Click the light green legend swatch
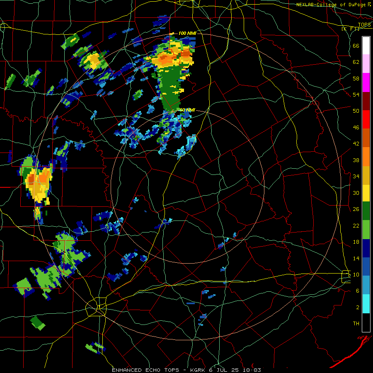Viewport: 373px width, 373px height. click(366, 230)
